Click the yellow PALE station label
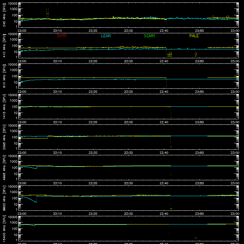 (194, 36)
